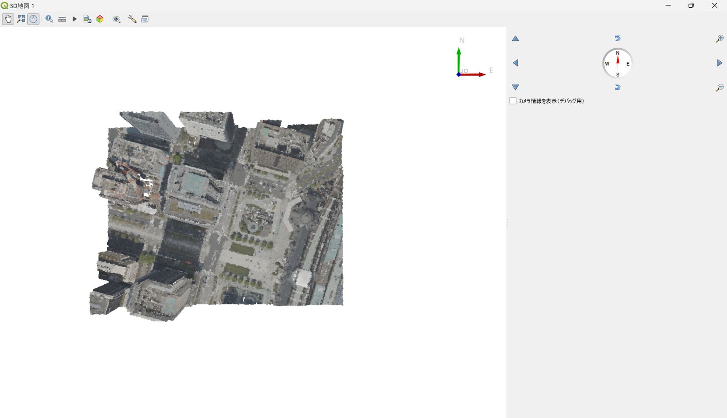
Task: Tilt camera up with curved arrow above compass
Action: click(x=617, y=38)
